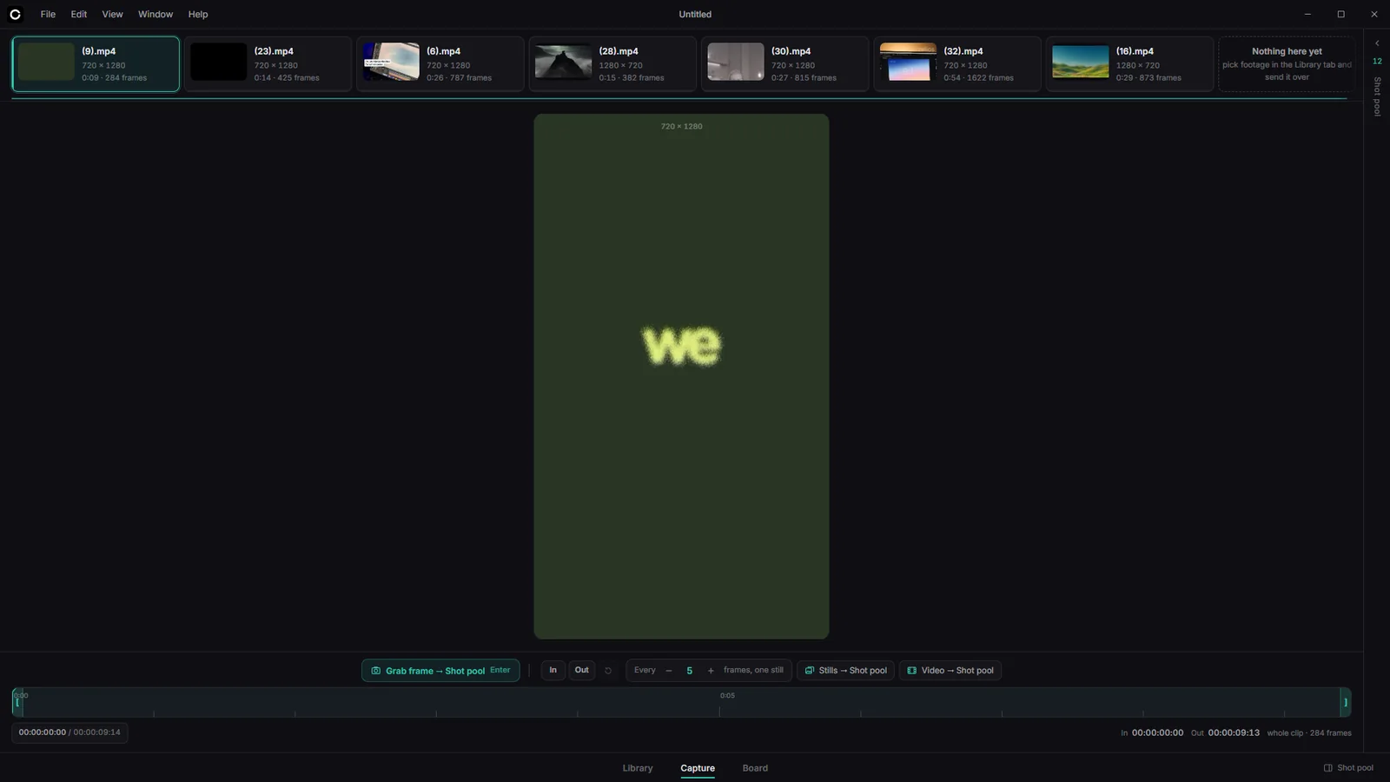Decrease the frames interval with minus
The height and width of the screenshot is (782, 1390).
click(x=669, y=671)
